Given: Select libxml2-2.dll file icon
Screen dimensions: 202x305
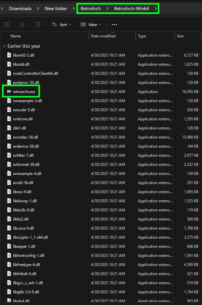Looking at the screenshot, I should (x=9, y=55).
